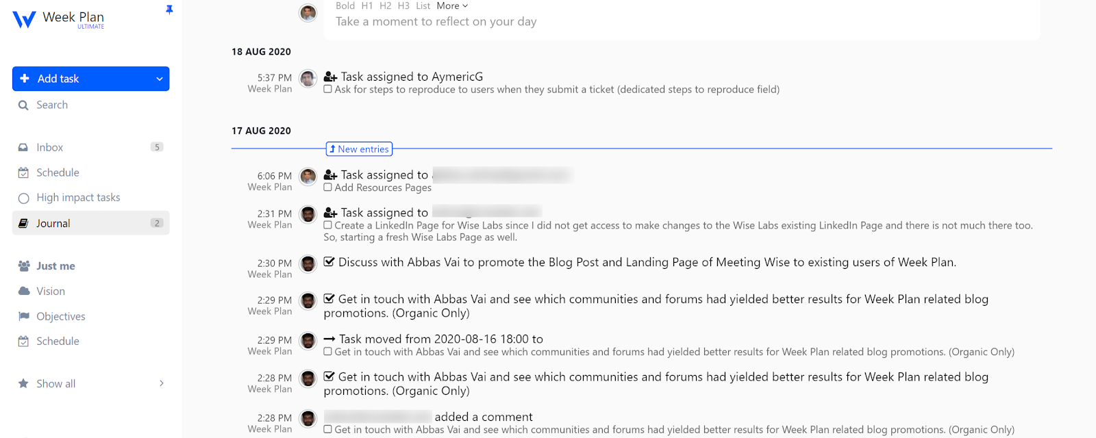Image resolution: width=1096 pixels, height=438 pixels.
Task: Click the Week Plan logo
Action: click(25, 19)
